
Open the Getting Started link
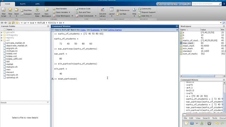pyautogui.click(x=115, y=30)
